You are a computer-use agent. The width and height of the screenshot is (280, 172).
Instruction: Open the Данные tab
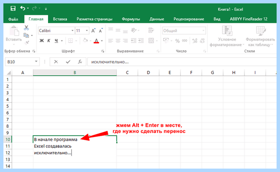[x=157, y=19]
